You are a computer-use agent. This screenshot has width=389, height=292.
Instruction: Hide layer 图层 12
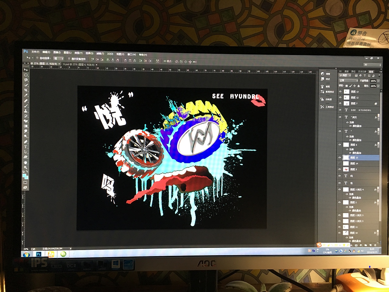point(340,97)
